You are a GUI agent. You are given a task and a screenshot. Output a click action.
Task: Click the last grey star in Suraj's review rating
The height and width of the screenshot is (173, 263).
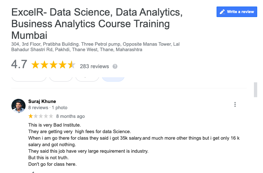point(51,116)
